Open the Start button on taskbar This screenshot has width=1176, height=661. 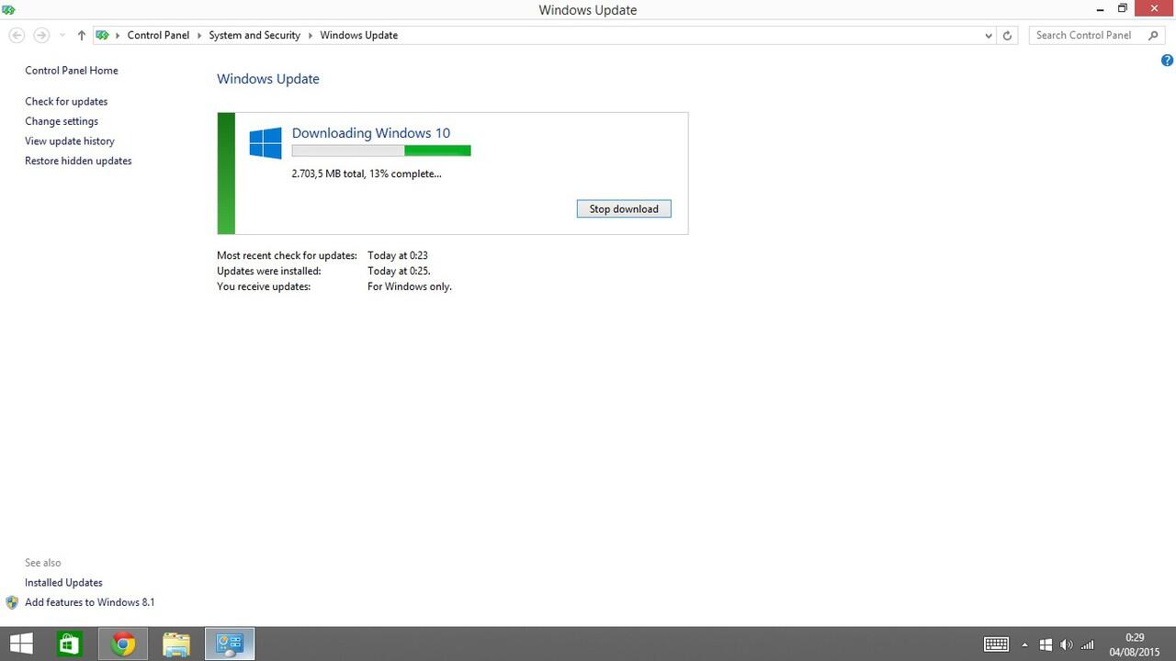(x=21, y=644)
